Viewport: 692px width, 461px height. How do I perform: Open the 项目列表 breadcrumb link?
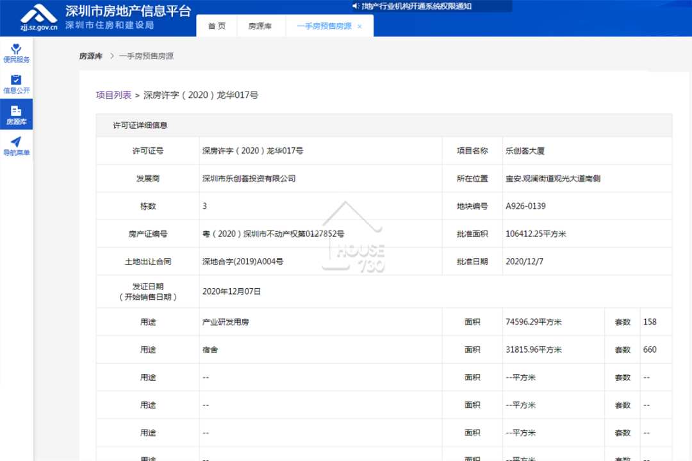113,95
